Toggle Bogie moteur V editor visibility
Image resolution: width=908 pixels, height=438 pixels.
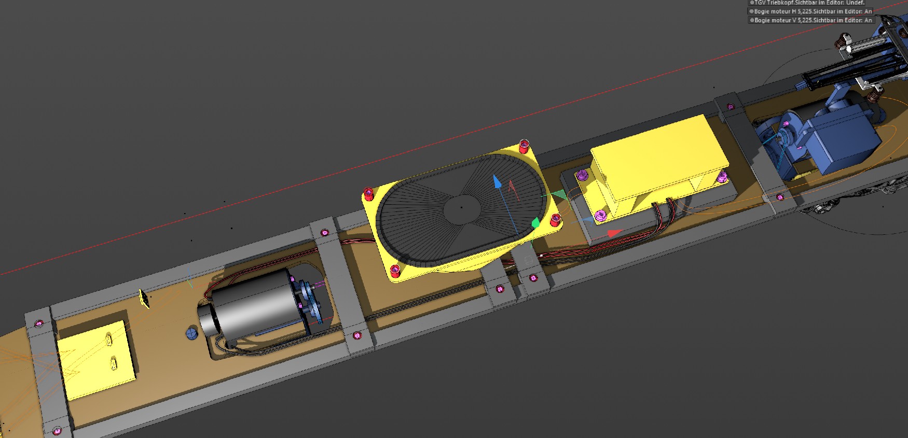click(x=751, y=20)
